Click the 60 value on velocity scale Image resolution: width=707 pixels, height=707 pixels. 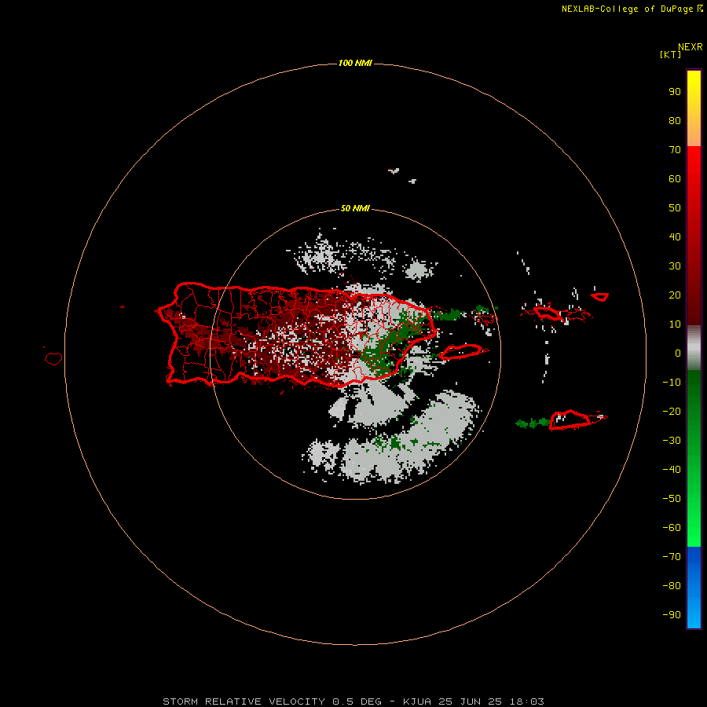point(675,179)
